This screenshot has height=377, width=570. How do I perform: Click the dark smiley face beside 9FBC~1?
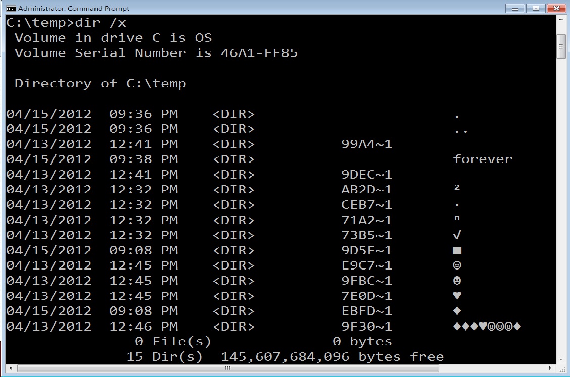coord(457,281)
